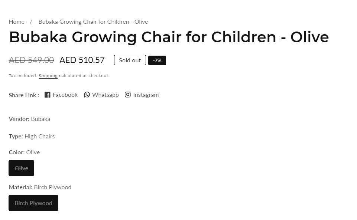Click the Tax included notice text
The width and height of the screenshot is (357, 220).
tap(23, 76)
